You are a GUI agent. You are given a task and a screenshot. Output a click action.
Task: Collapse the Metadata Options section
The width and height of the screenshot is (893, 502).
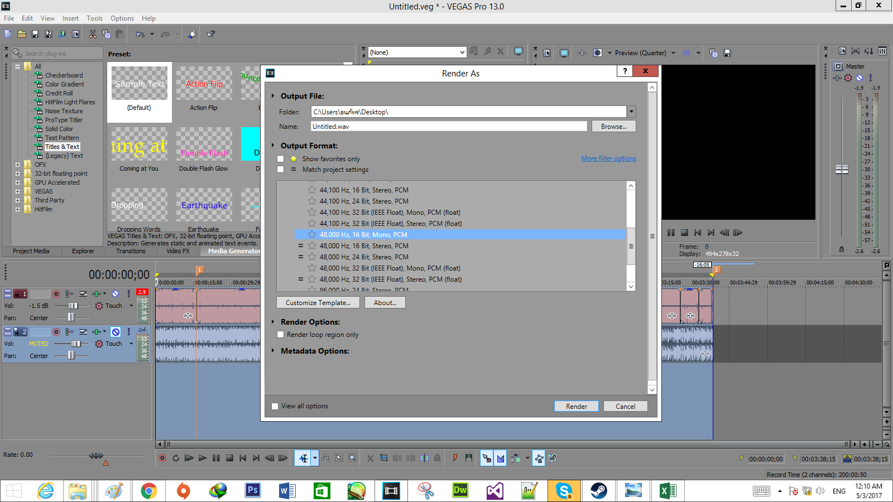point(273,351)
